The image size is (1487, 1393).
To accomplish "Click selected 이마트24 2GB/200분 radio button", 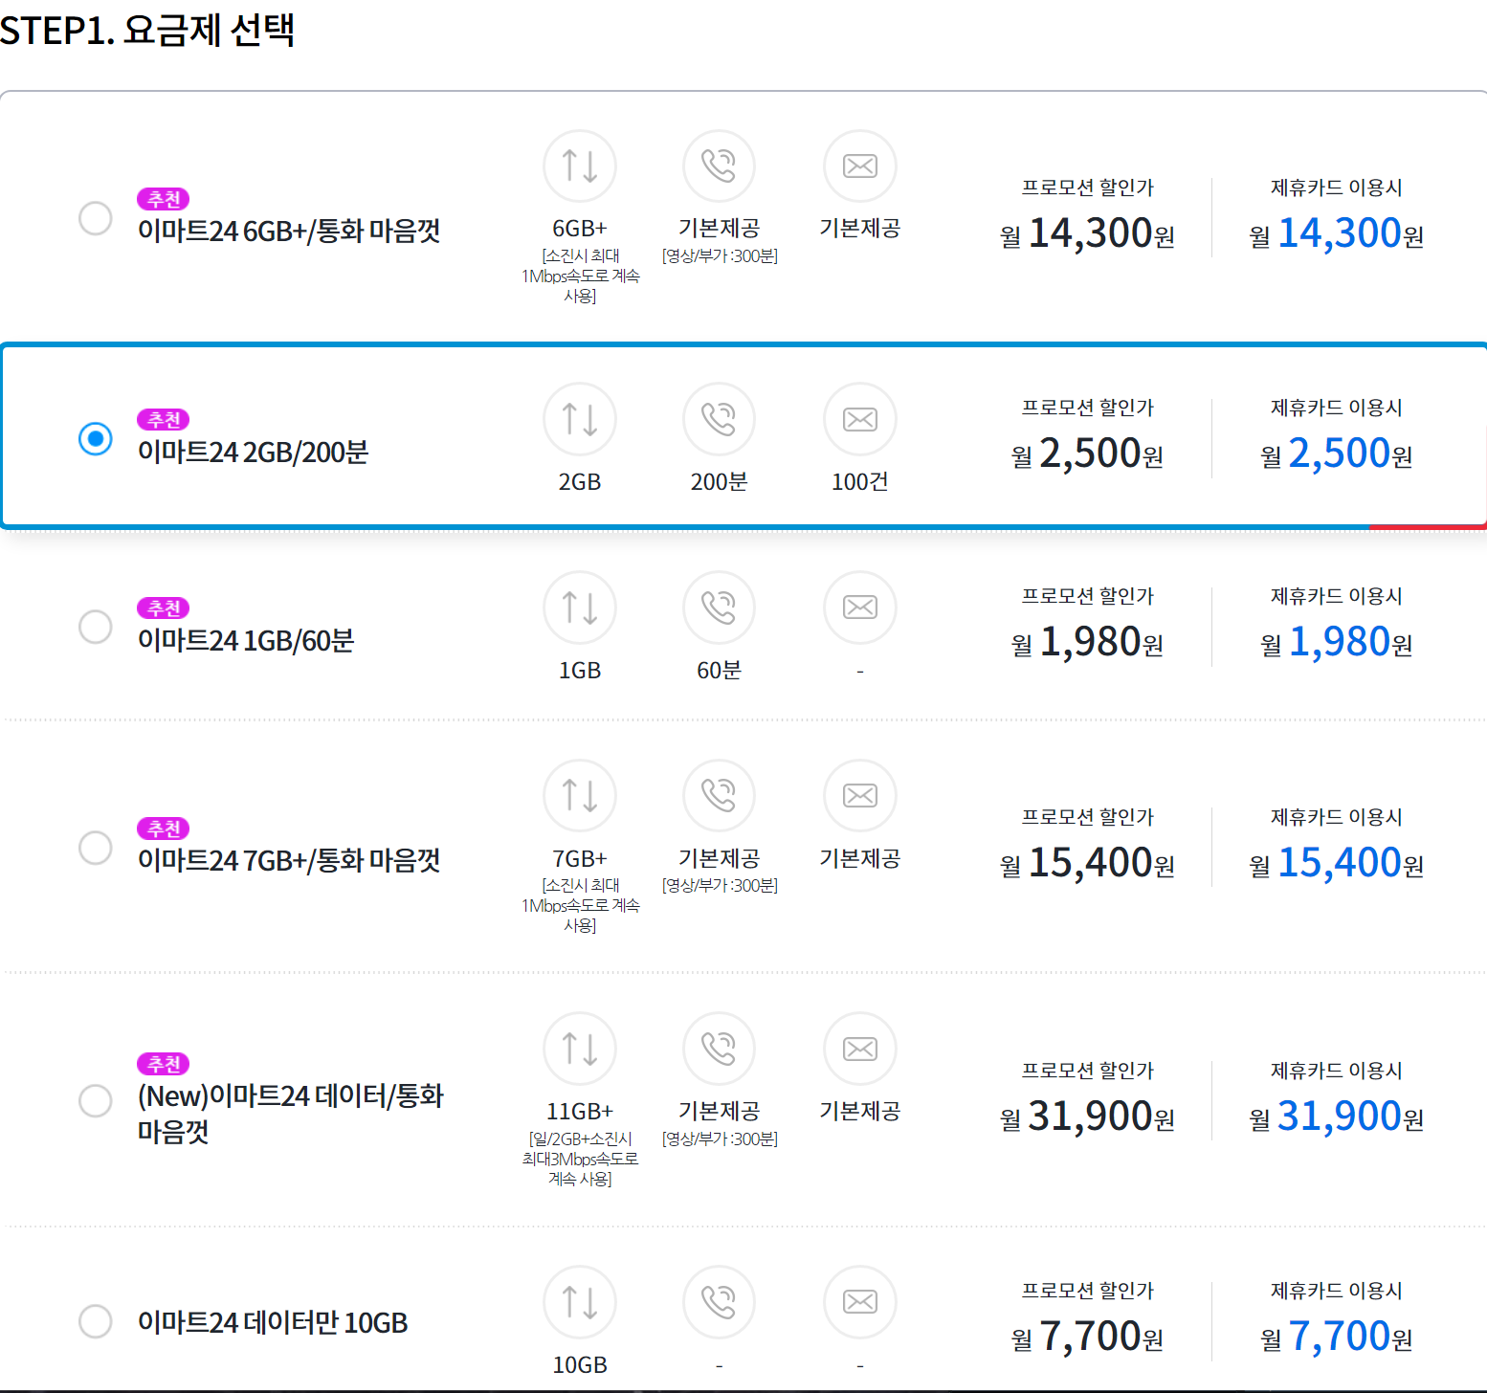I will pyautogui.click(x=96, y=438).
